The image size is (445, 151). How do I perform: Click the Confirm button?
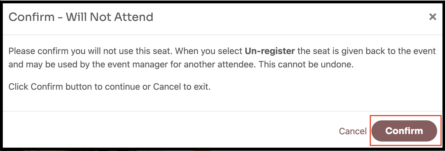[x=404, y=131]
